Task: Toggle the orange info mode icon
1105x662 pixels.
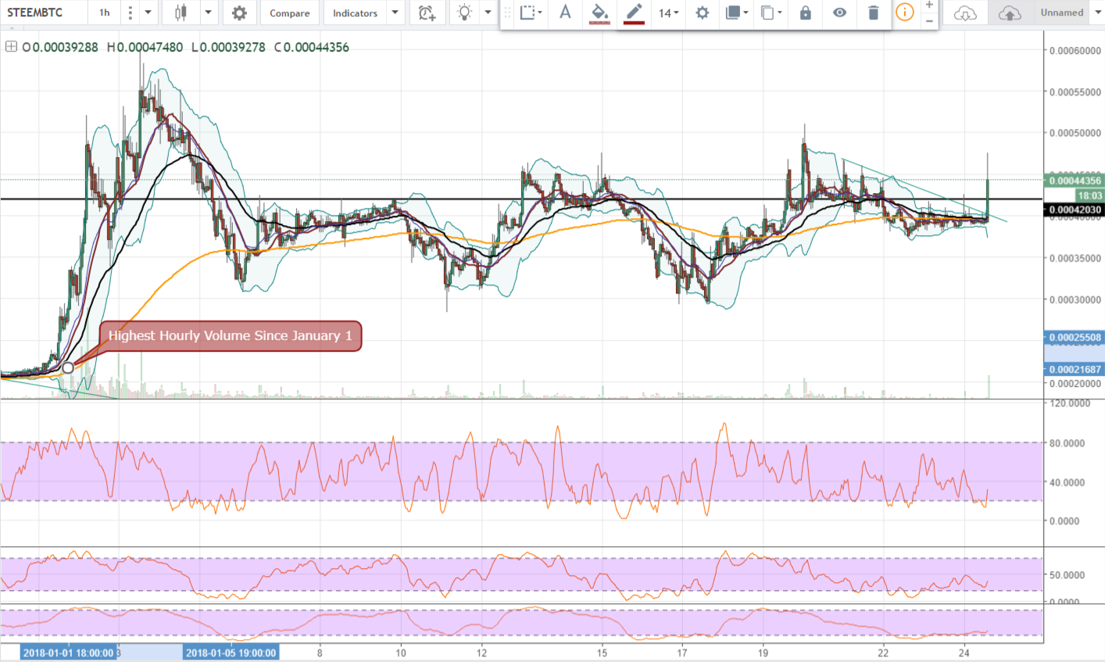Action: tap(904, 13)
